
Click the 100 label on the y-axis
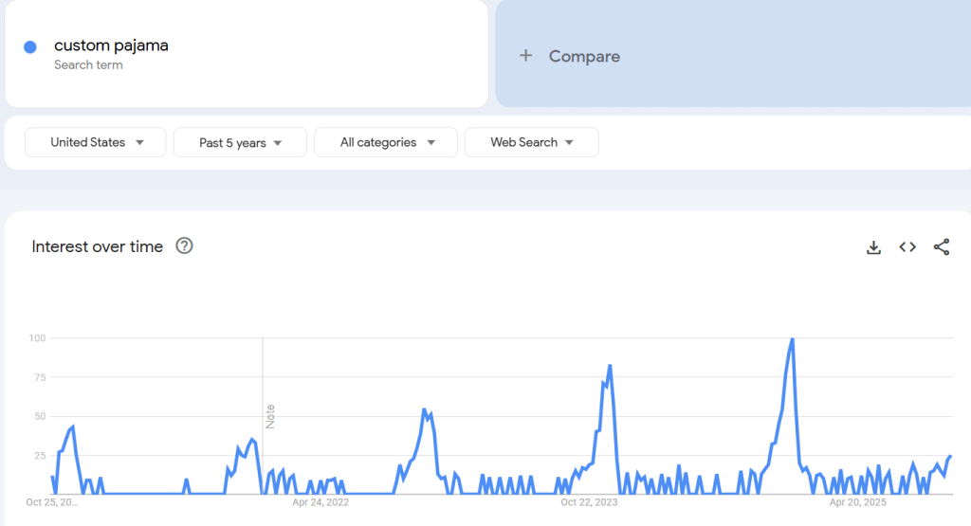[x=38, y=338]
